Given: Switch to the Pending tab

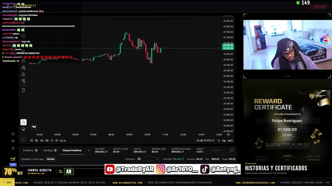Looking at the screenshot, I should tap(50, 150).
